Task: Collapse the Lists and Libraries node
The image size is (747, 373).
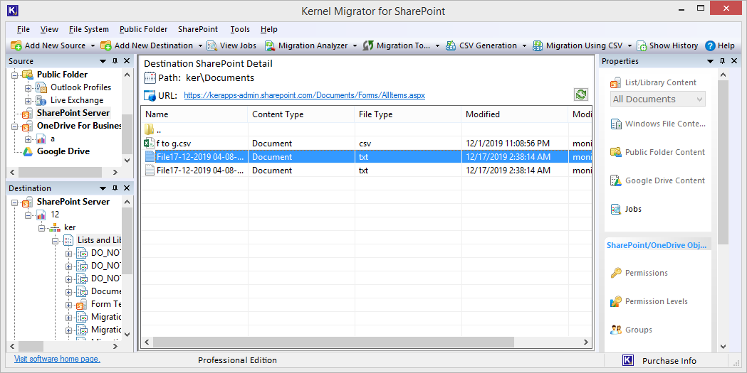Action: pos(56,241)
